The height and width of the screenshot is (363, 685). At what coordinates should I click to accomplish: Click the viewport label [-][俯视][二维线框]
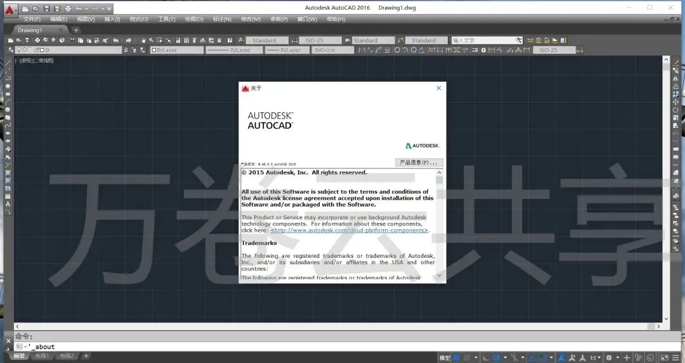(x=34, y=61)
